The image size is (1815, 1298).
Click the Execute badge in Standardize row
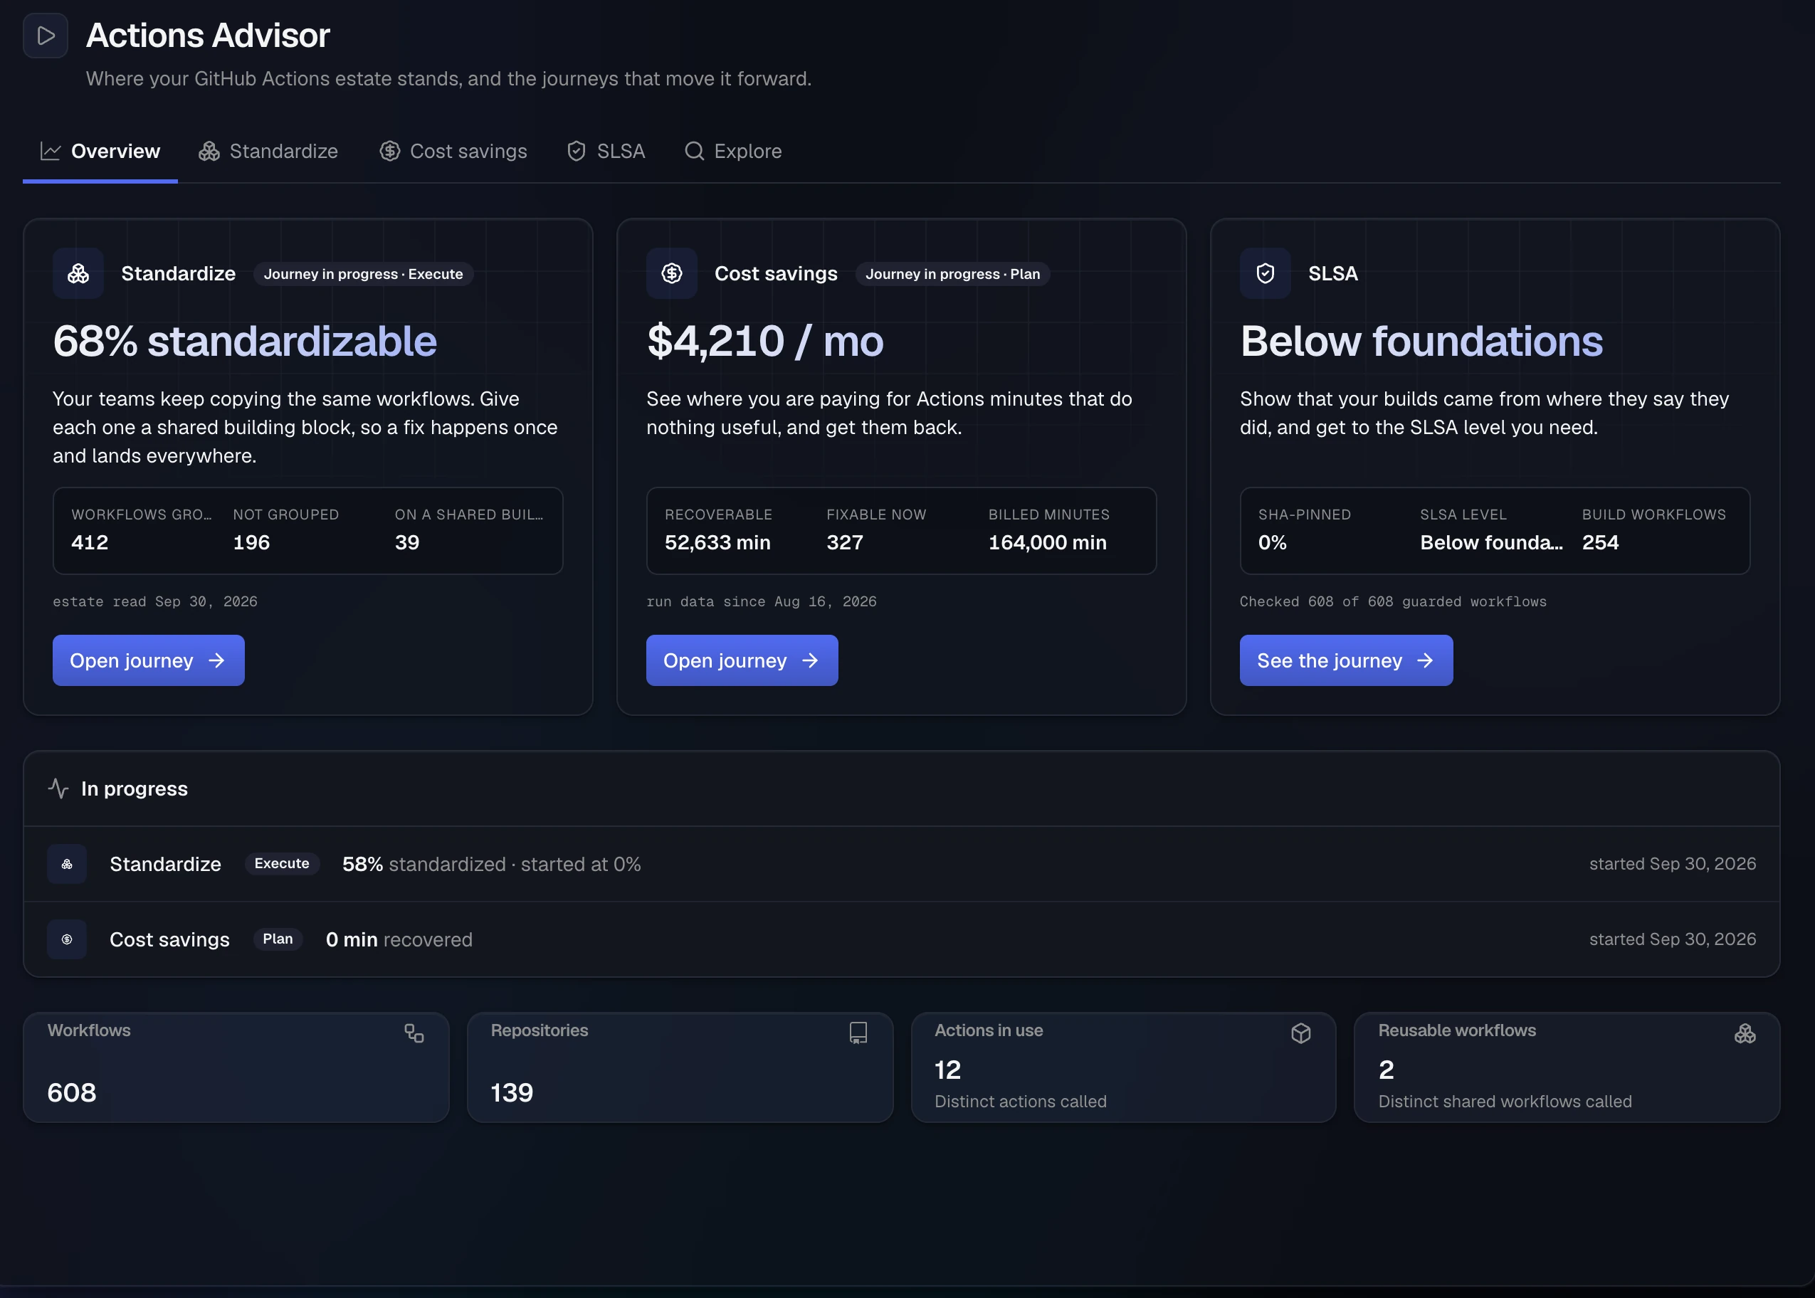click(282, 863)
